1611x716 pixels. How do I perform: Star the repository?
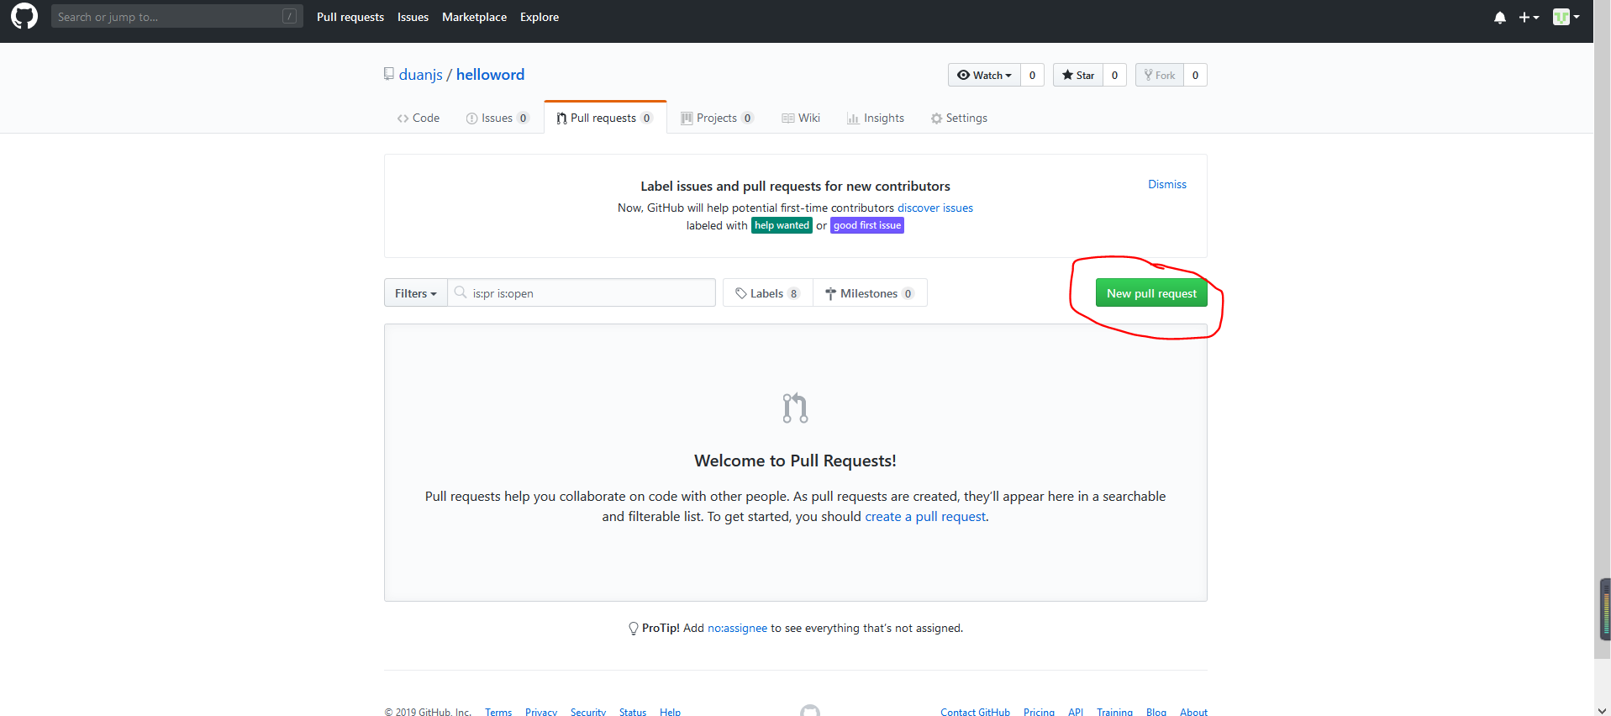coord(1077,75)
